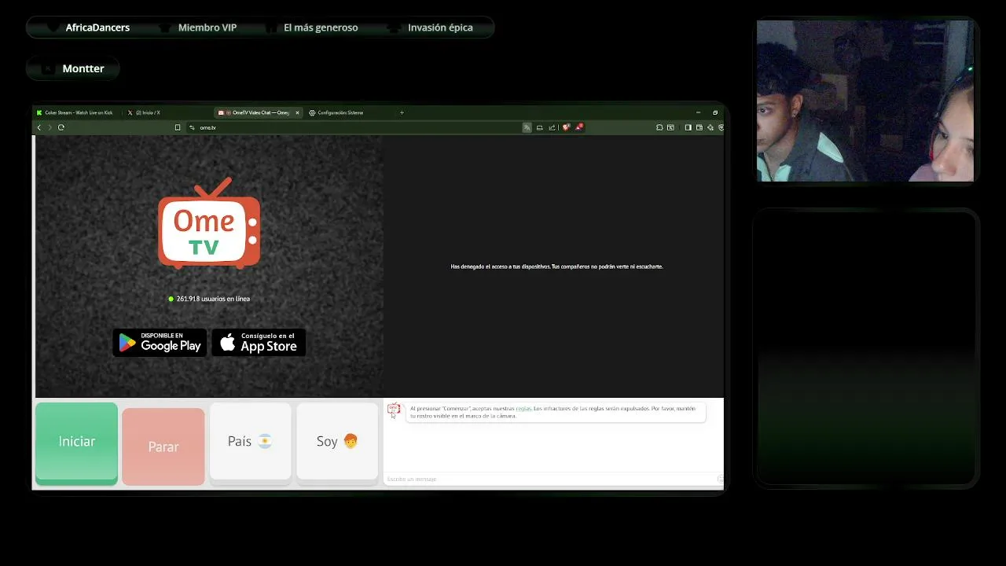Go back with the browser back arrow
The image size is (1006, 566).
pos(39,127)
